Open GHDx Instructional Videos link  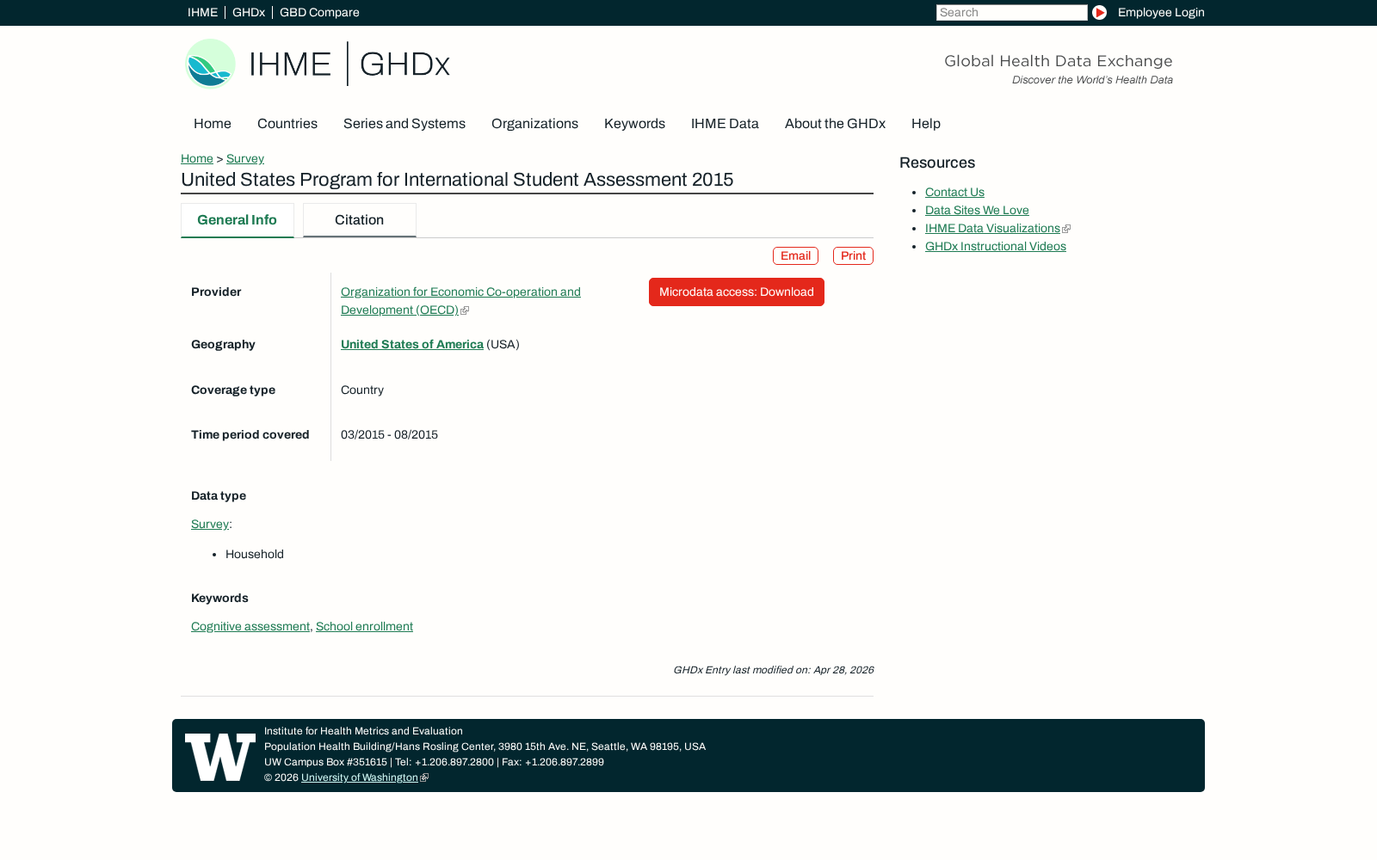click(996, 247)
